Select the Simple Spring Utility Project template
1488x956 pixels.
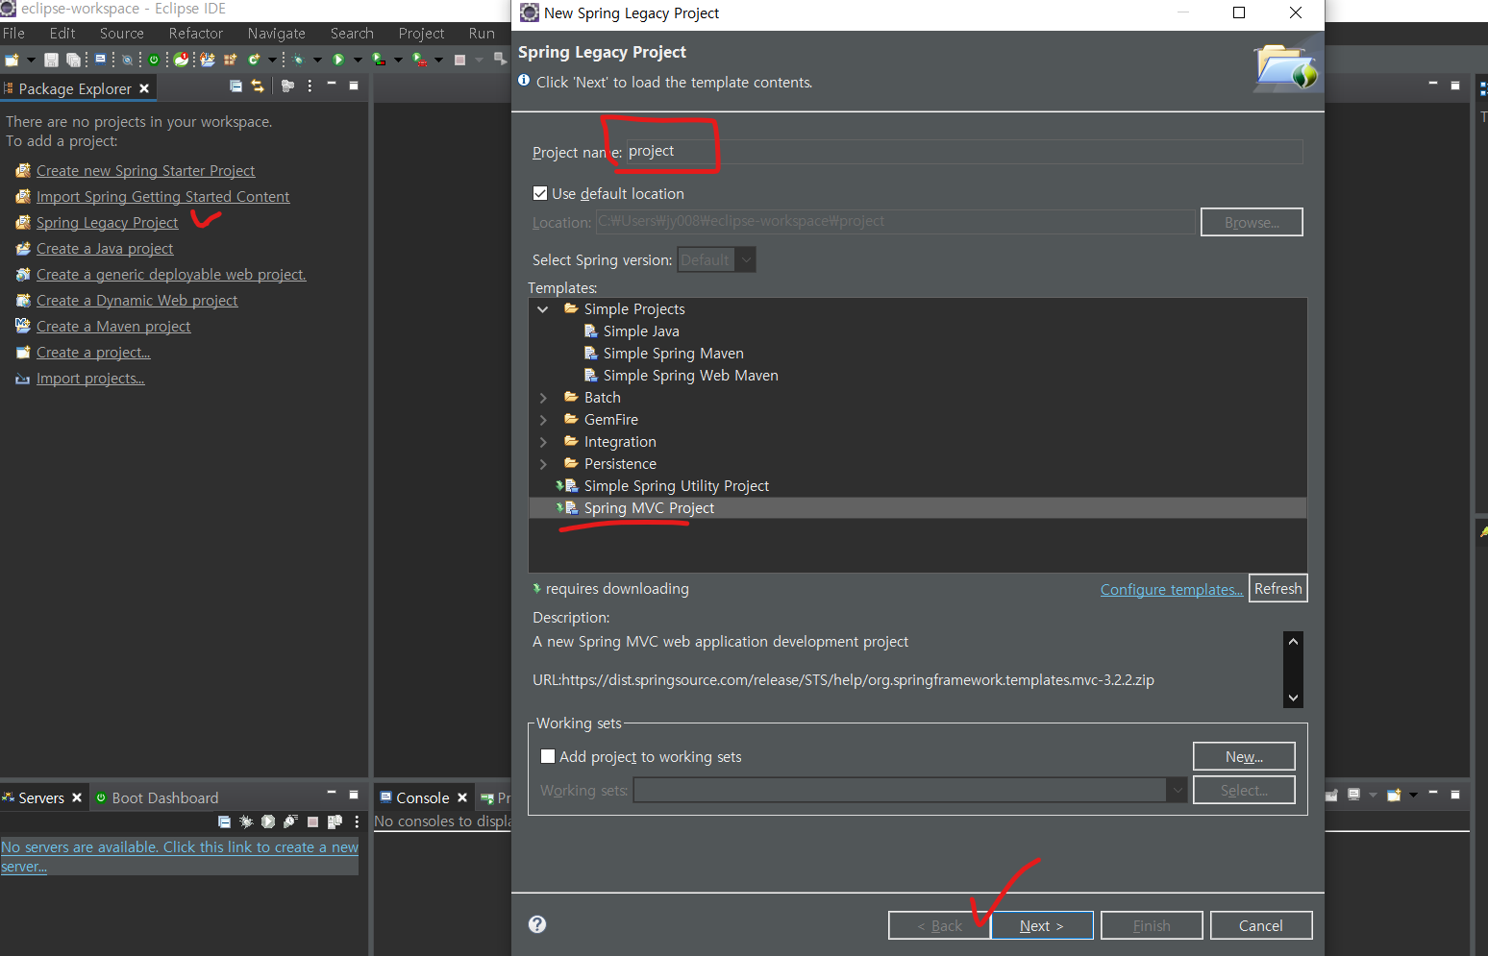tap(676, 485)
